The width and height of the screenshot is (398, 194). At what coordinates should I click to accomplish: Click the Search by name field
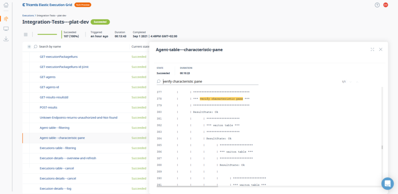50,47
